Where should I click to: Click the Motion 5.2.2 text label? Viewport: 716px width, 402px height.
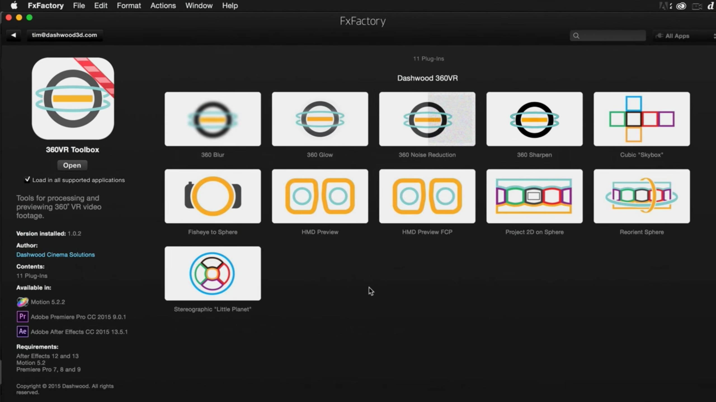pos(48,302)
